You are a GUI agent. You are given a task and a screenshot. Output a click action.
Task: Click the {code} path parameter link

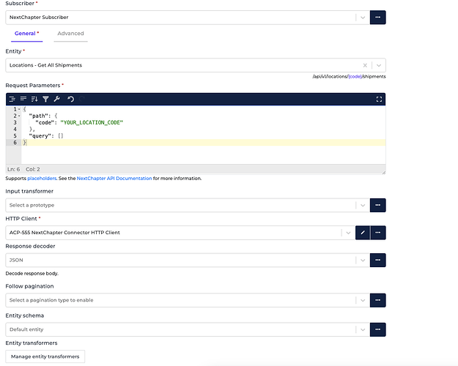(355, 76)
